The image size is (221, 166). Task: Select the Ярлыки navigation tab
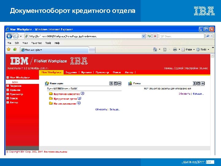click(86, 72)
